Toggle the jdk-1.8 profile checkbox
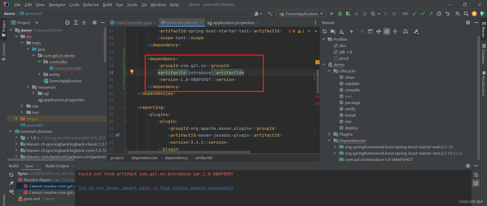 click(x=336, y=52)
